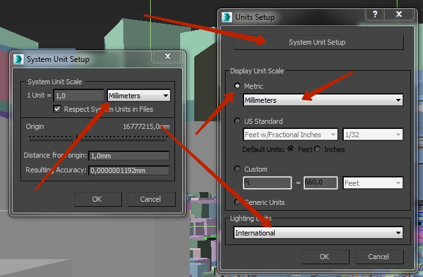Close the System Unit Setup window
The image size is (423, 277).
pyautogui.click(x=167, y=57)
